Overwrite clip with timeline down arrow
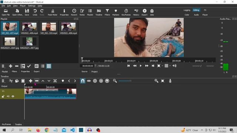237x133 pixels. point(49,81)
